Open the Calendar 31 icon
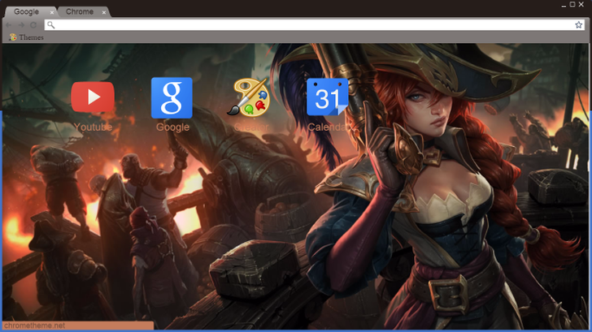 328,97
